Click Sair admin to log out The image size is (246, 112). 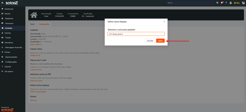pyautogui.click(x=9, y=71)
